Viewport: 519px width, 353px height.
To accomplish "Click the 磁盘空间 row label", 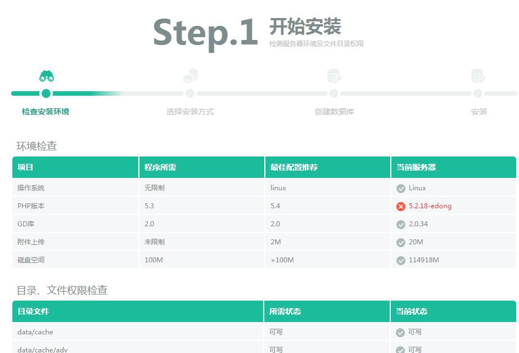I will (x=31, y=260).
